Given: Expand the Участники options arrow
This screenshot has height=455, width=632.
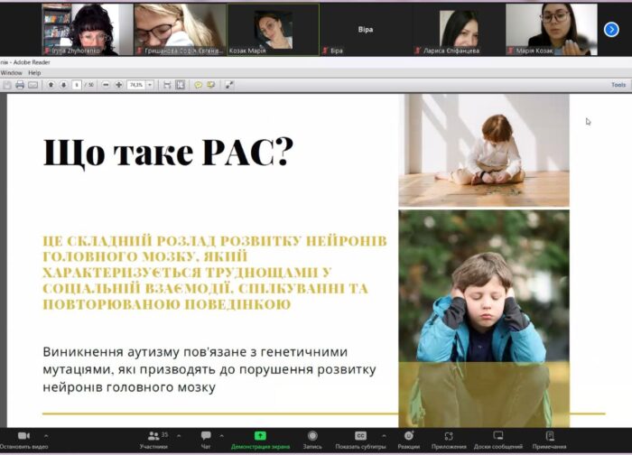Looking at the screenshot, I should click(178, 435).
